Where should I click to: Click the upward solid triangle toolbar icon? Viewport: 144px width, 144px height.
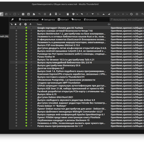point(104,14)
